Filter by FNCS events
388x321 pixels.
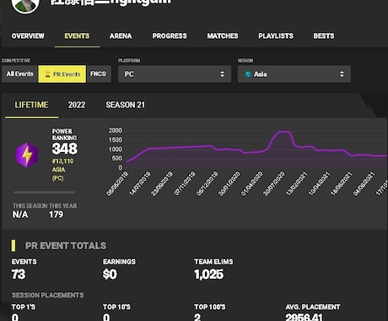[99, 74]
